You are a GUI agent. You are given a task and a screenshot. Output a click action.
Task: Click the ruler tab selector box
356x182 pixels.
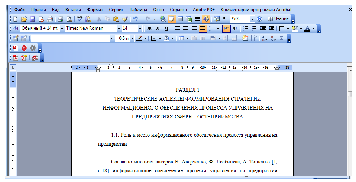(13, 67)
